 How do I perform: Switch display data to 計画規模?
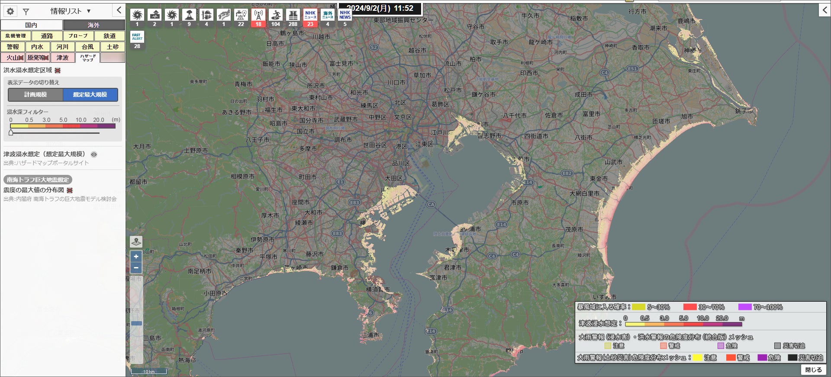coord(35,95)
